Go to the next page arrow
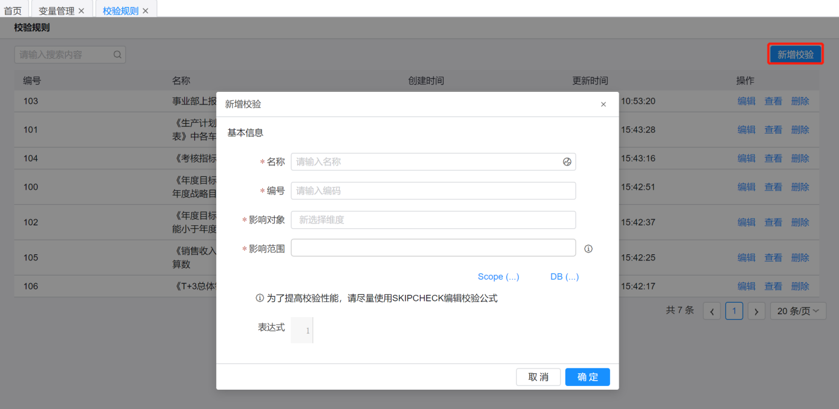 (756, 311)
